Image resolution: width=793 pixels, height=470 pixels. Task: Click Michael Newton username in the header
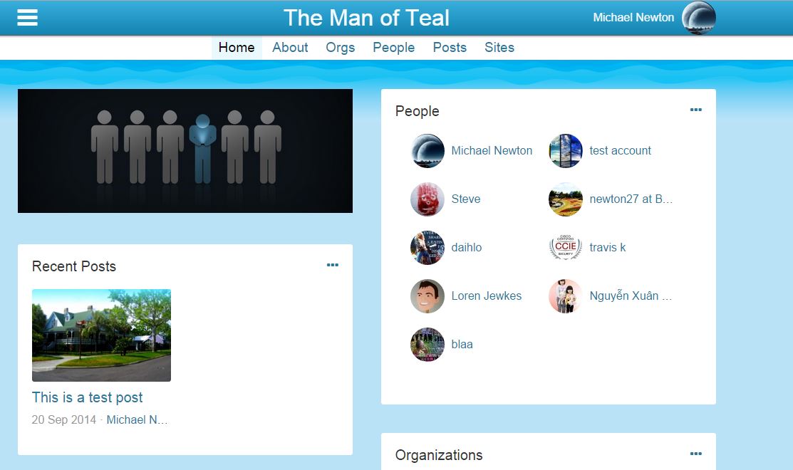pos(633,18)
